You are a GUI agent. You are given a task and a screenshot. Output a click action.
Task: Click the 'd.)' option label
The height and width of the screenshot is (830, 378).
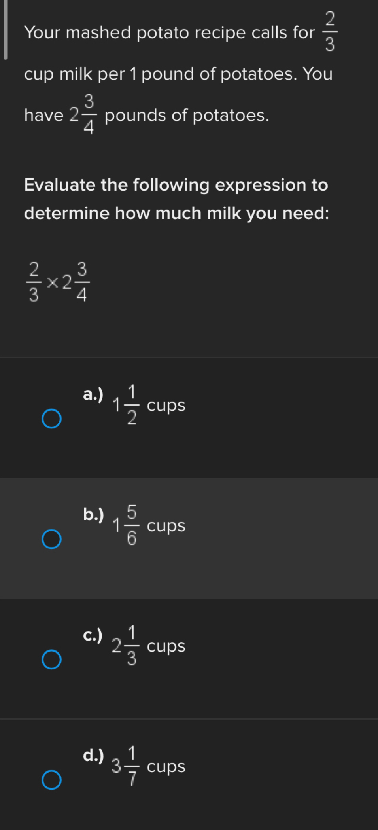coord(93,755)
